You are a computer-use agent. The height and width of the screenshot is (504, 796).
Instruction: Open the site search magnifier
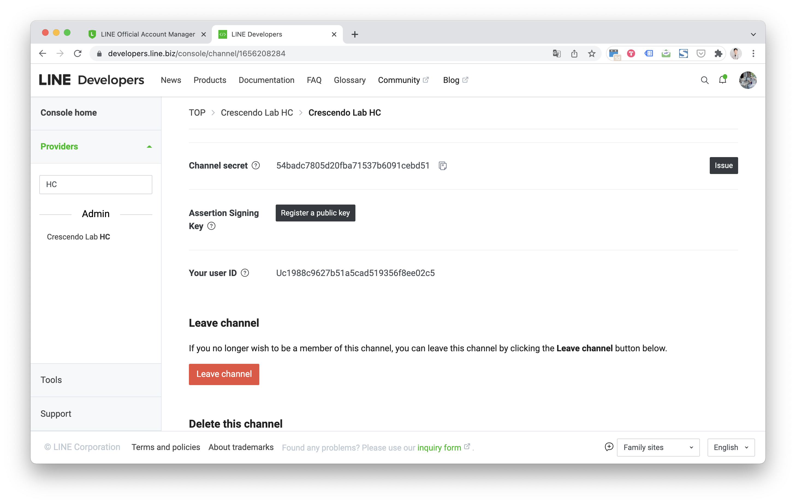coord(705,80)
